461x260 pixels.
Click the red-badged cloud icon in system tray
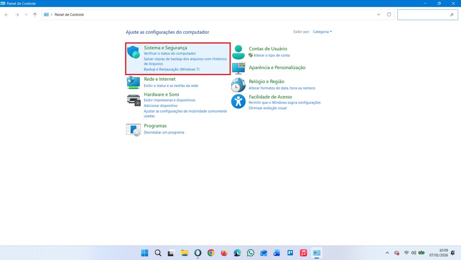[397, 253]
